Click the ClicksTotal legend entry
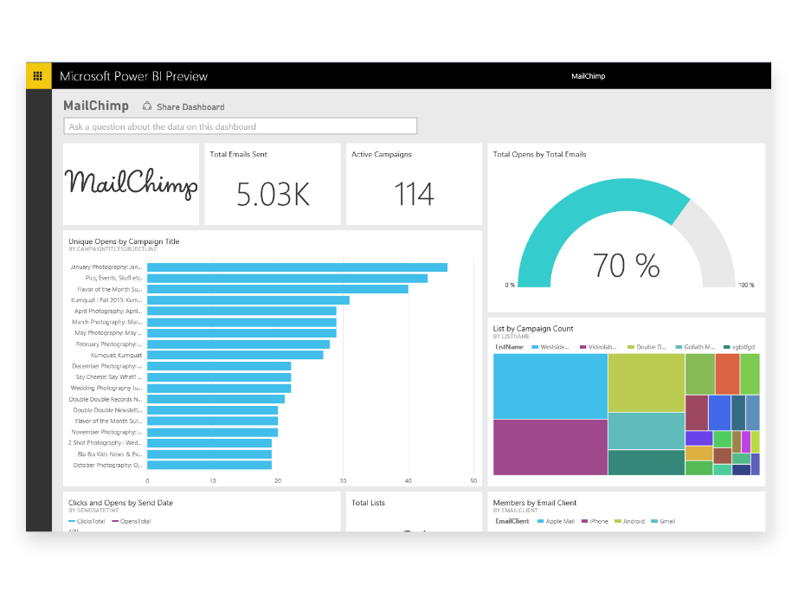The image size is (798, 611). point(87,521)
